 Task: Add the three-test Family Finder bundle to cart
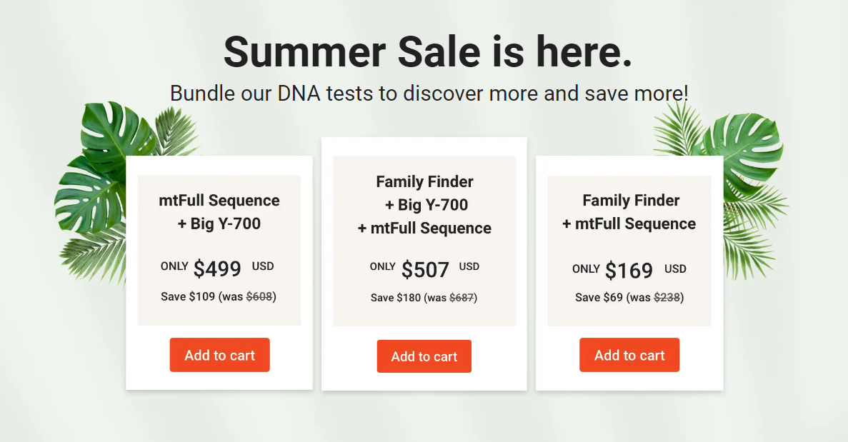[424, 356]
